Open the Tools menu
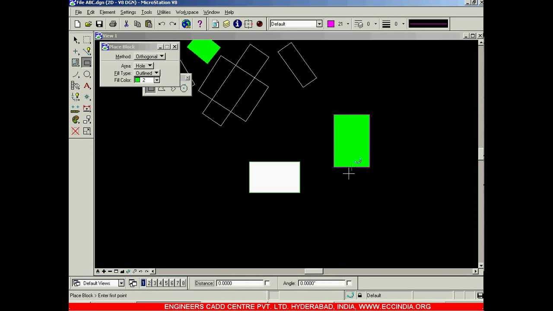Screen dimensions: 553x311 click(x=146, y=12)
